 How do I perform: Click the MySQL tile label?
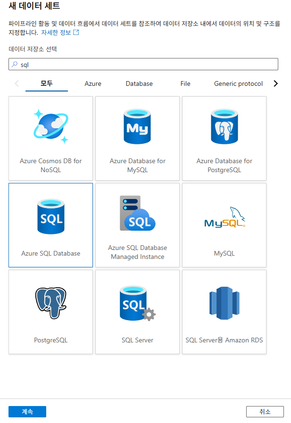pyautogui.click(x=224, y=253)
